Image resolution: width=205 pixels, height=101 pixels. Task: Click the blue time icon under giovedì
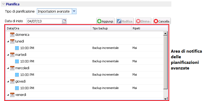click(x=17, y=88)
